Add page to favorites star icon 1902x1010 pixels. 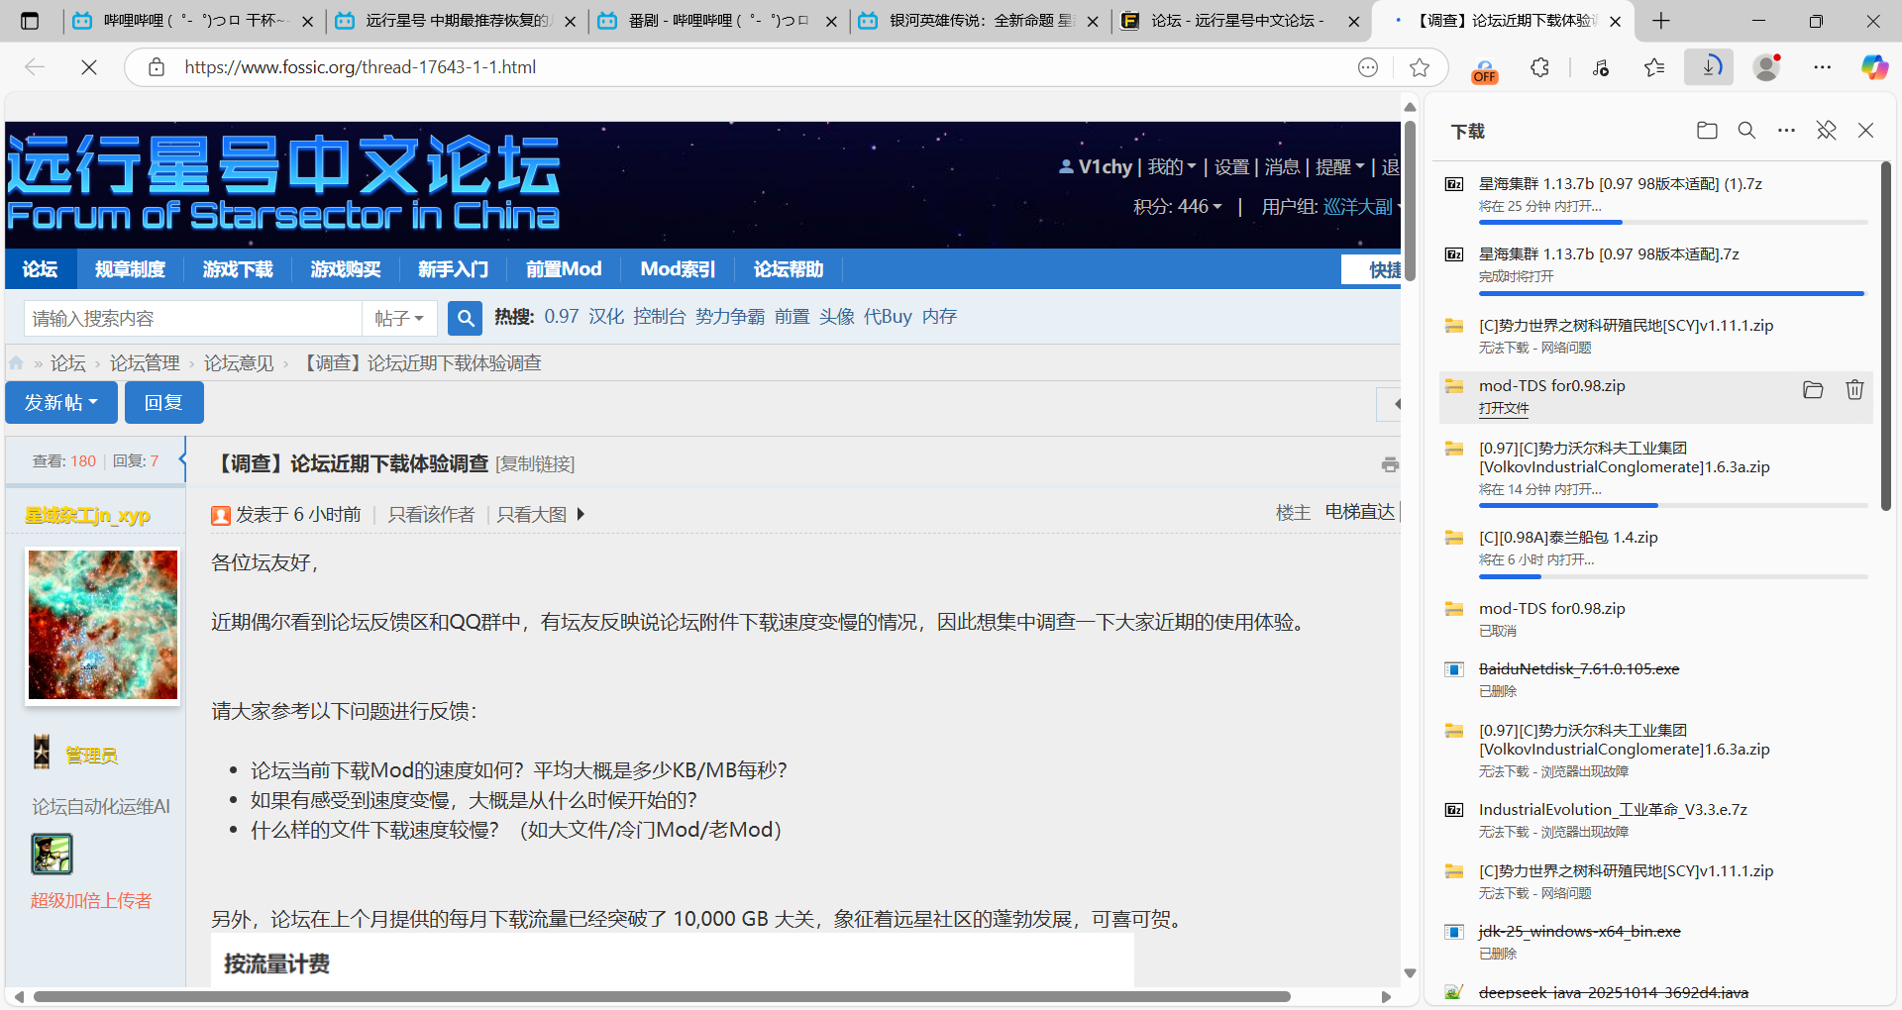pyautogui.click(x=1420, y=67)
